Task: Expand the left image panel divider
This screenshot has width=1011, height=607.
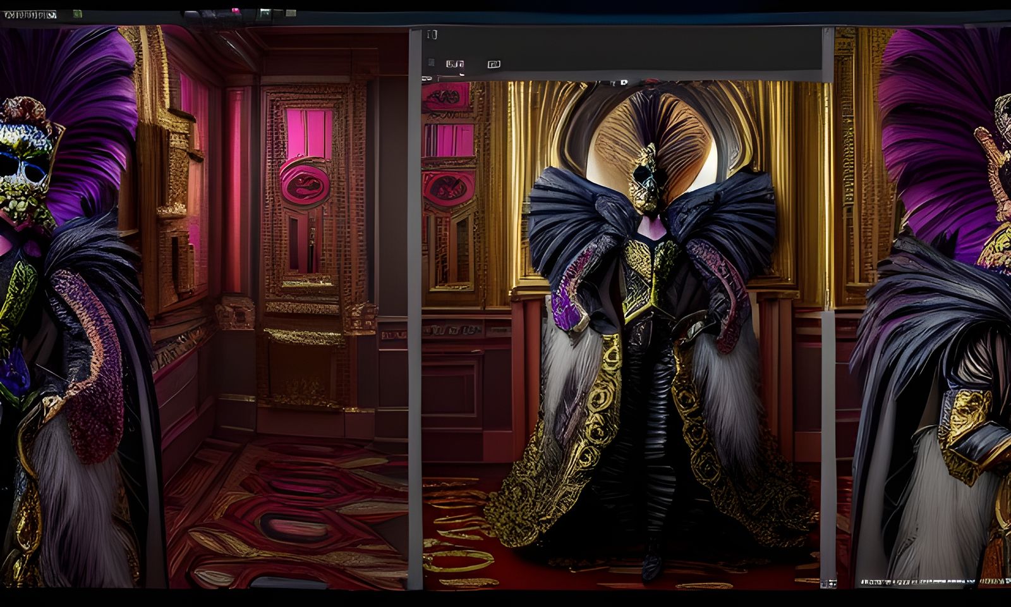Action: [414, 316]
